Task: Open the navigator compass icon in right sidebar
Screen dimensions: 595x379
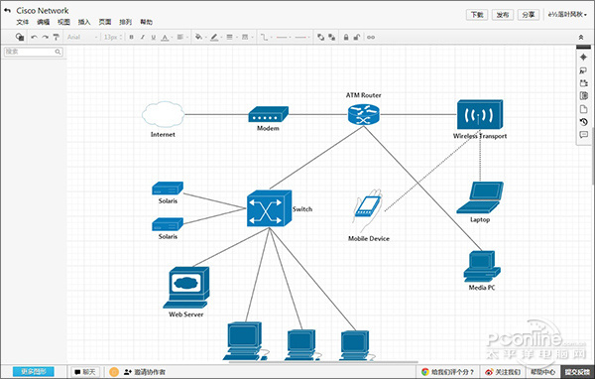Action: pyautogui.click(x=583, y=58)
